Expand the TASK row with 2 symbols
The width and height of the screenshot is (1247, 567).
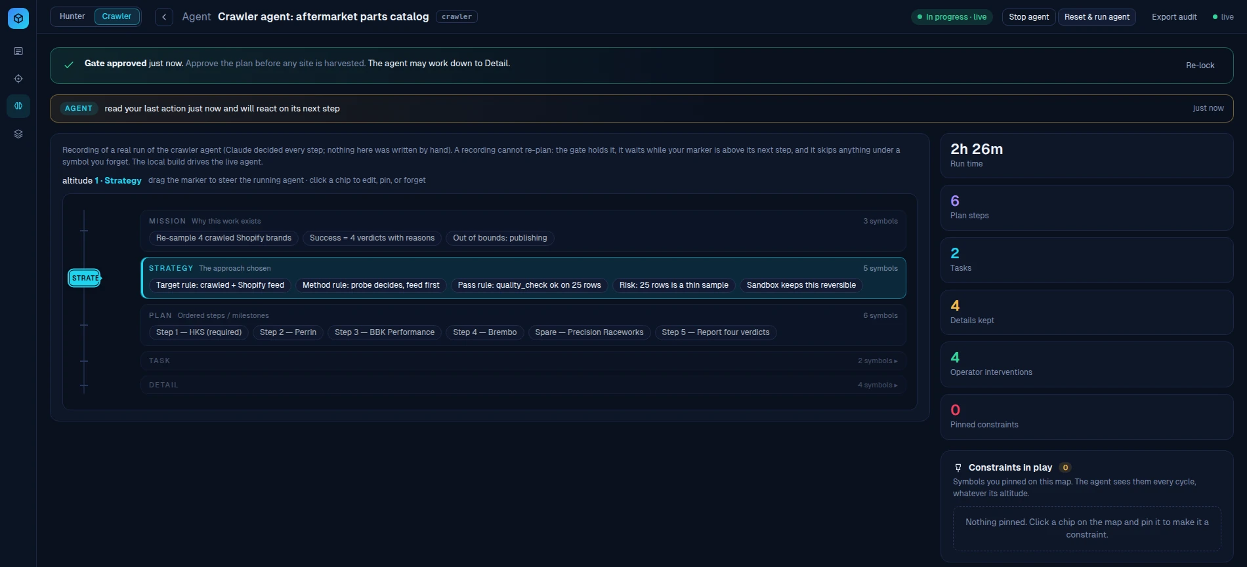tap(523, 361)
